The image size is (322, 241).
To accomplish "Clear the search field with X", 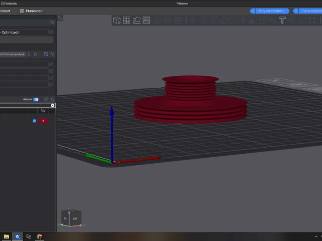I will coord(52,105).
